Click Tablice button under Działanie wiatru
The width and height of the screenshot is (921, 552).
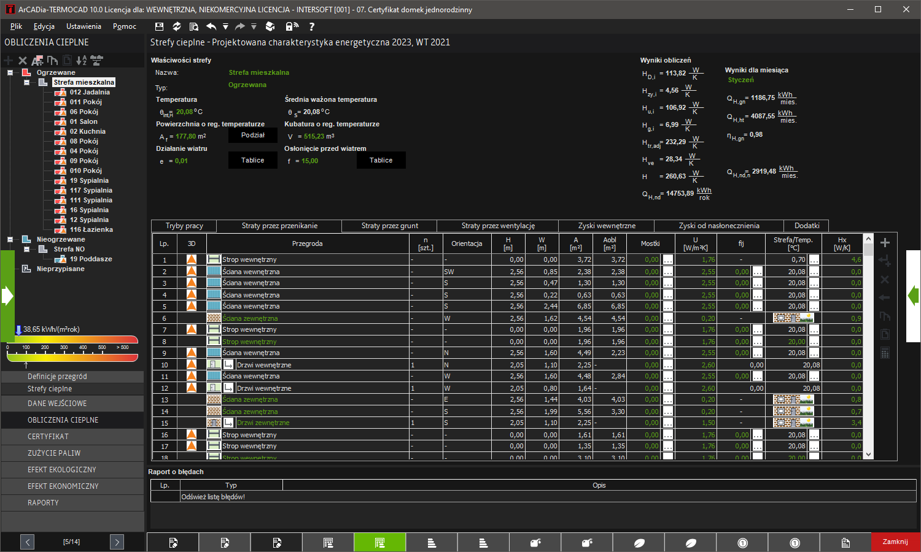(x=253, y=160)
